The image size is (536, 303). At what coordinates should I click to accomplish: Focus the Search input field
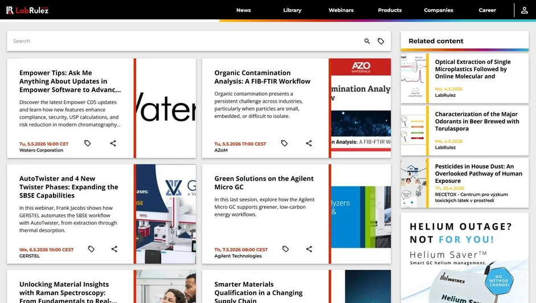[x=185, y=41]
